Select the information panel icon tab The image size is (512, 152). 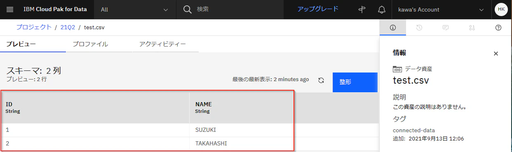[x=392, y=28]
